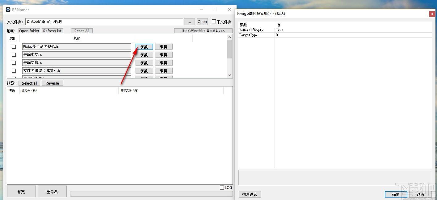Toggle the 子文件夹 checkbox
This screenshot has width=437, height=200.
click(214, 22)
